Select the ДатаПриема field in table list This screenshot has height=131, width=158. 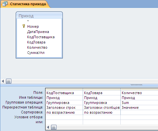coord(38,32)
